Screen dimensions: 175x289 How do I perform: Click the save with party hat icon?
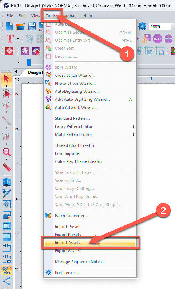[x=146, y=39]
